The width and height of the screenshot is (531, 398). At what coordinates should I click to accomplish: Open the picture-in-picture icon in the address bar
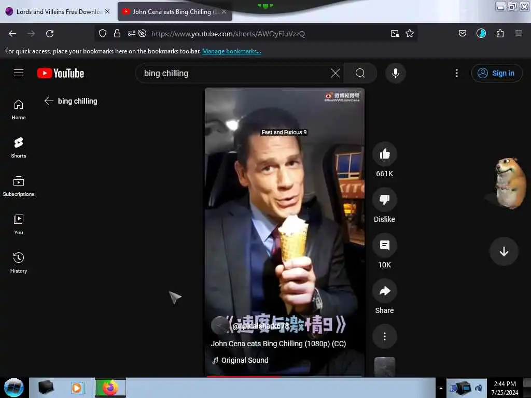[395, 33]
